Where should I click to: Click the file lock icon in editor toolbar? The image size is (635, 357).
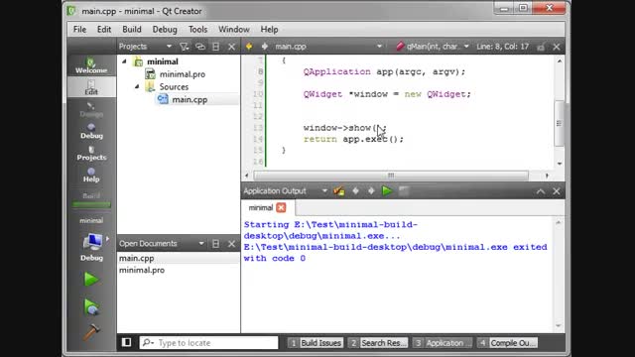(x=541, y=47)
